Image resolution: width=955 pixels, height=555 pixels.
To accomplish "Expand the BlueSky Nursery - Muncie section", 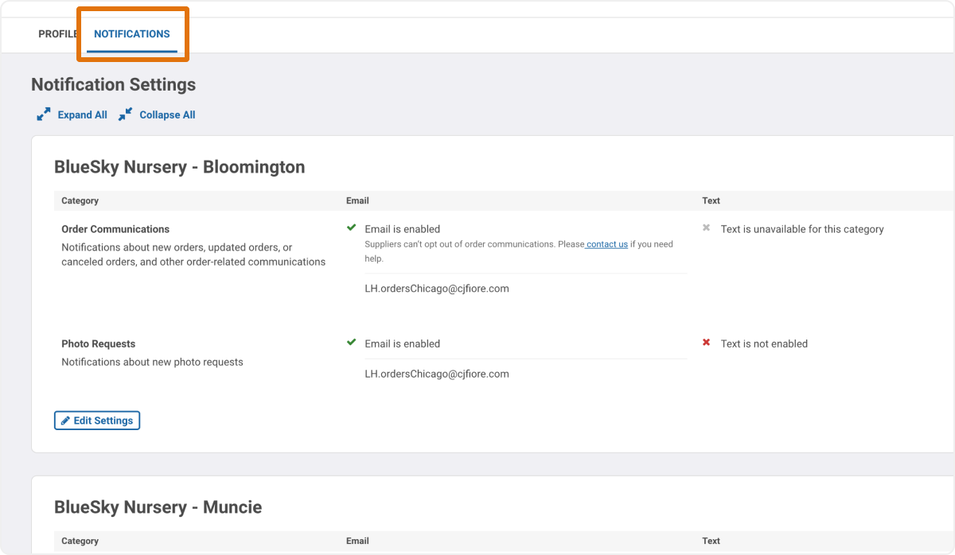I will pyautogui.click(x=158, y=506).
